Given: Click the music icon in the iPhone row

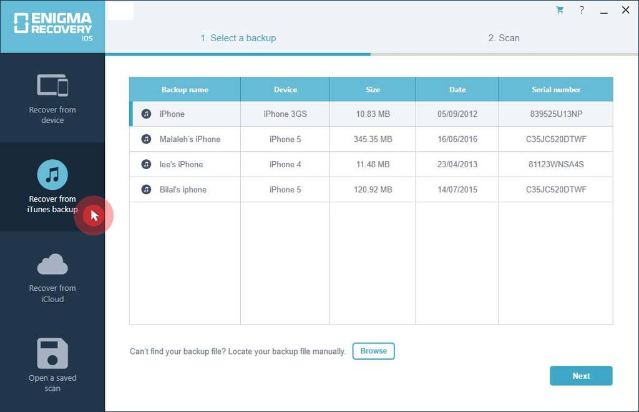Looking at the screenshot, I should click(x=146, y=114).
